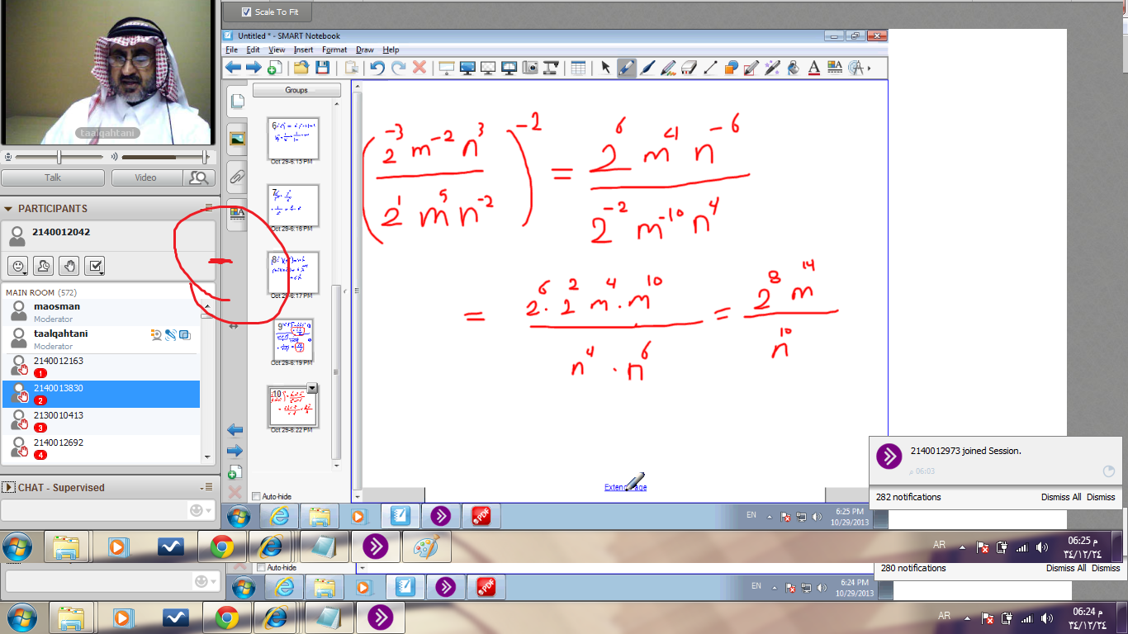Select participant 2140013830
The width and height of the screenshot is (1128, 634).
click(101, 394)
